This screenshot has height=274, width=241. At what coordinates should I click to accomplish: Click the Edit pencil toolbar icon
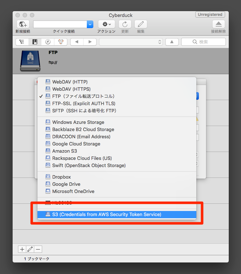140,24
